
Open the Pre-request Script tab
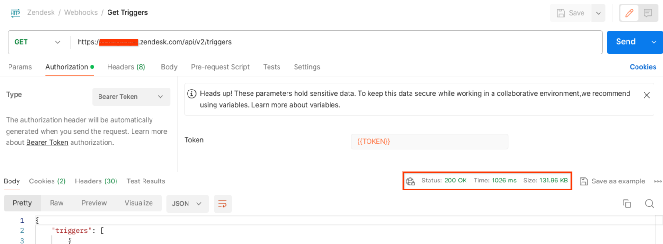pos(220,67)
